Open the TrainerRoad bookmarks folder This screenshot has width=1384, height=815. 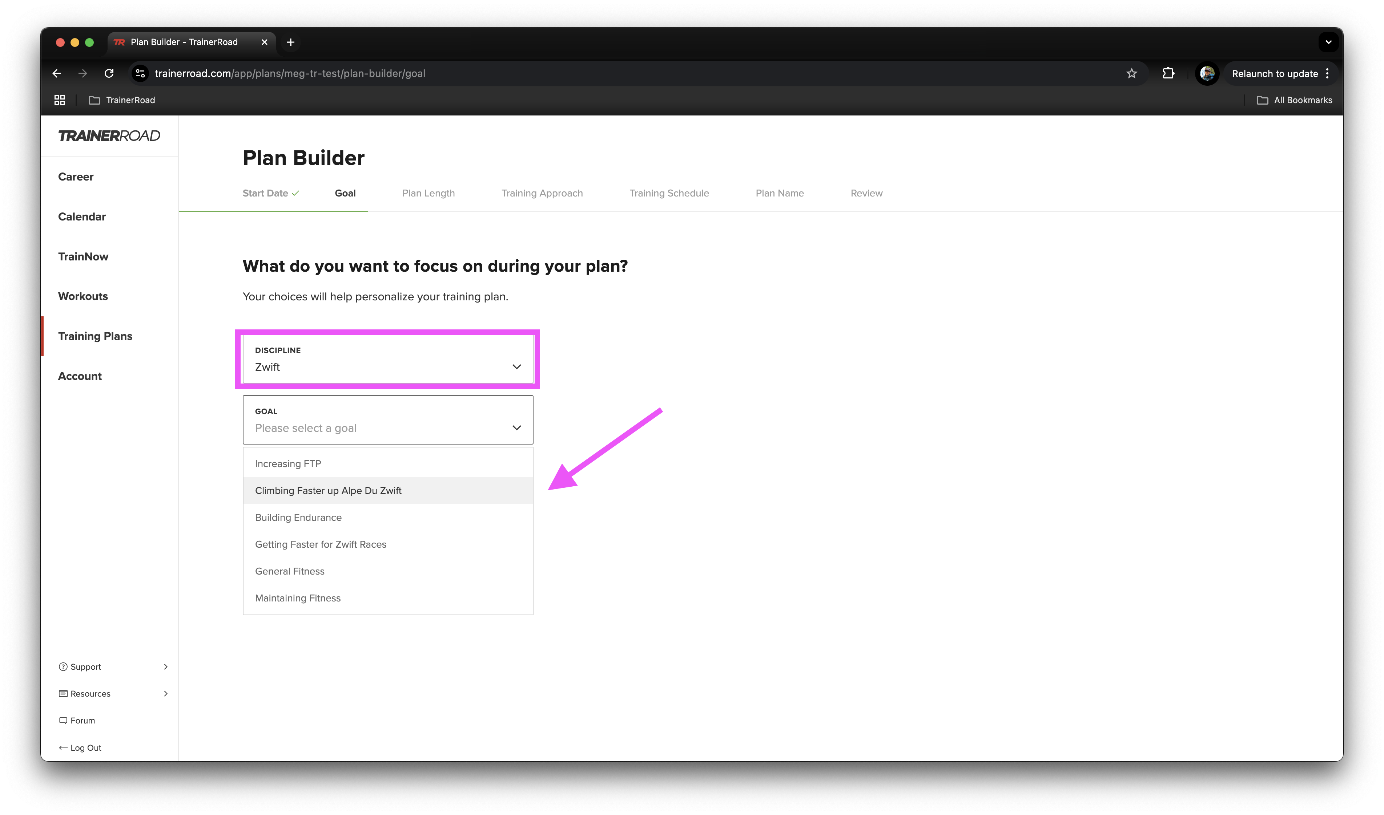click(x=122, y=100)
